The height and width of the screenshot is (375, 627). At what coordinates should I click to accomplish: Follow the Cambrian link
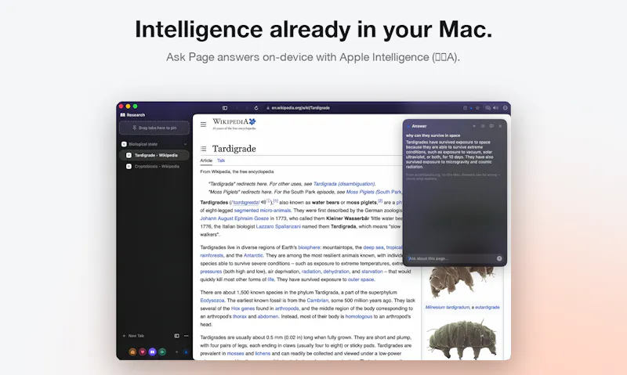pyautogui.click(x=317, y=301)
